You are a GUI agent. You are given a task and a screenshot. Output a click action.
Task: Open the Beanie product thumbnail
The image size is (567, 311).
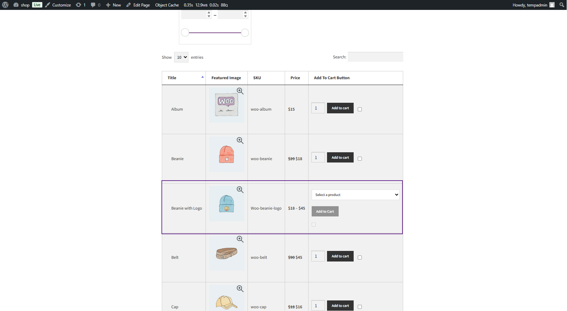pyautogui.click(x=227, y=155)
